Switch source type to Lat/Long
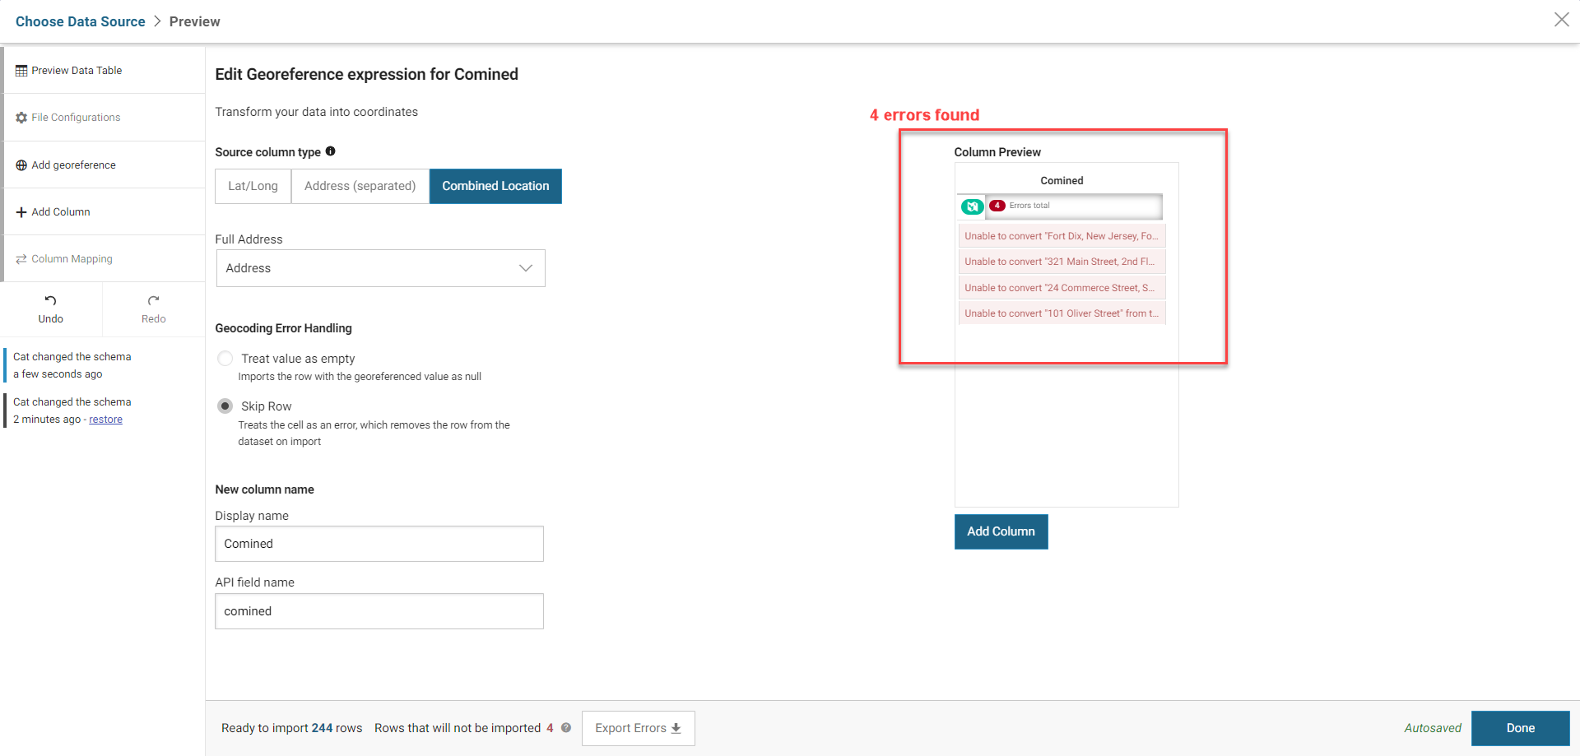The image size is (1580, 756). pos(253,186)
